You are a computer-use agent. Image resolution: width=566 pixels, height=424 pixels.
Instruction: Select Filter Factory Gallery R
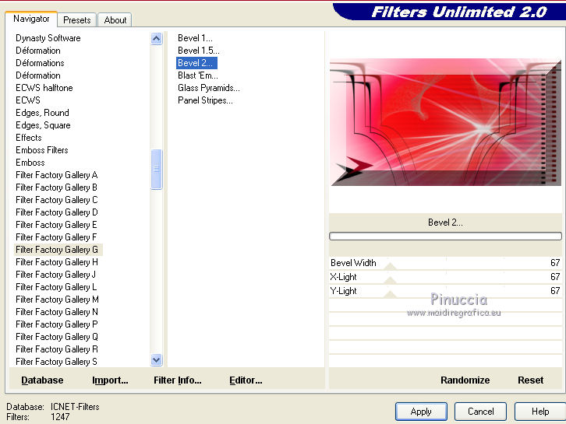click(57, 349)
